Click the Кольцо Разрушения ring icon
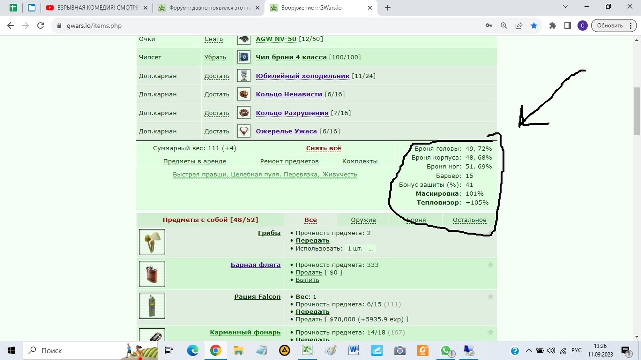641x360 pixels. 244,113
